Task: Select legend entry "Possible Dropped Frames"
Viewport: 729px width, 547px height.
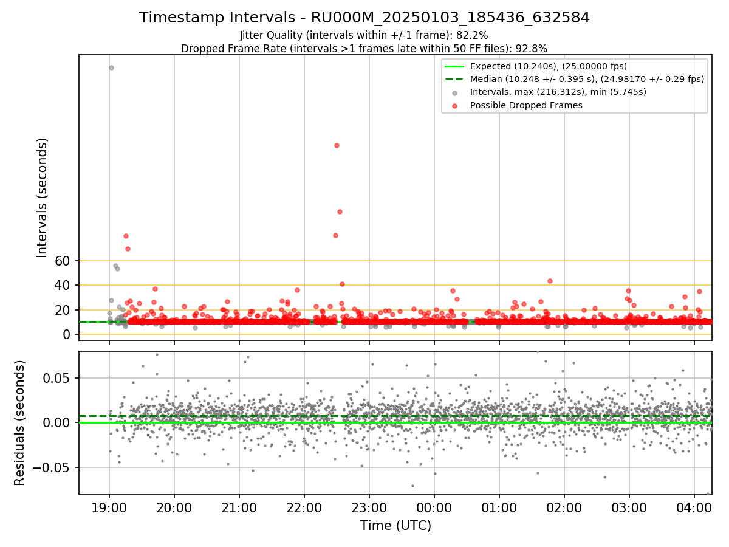Action: tap(526, 105)
